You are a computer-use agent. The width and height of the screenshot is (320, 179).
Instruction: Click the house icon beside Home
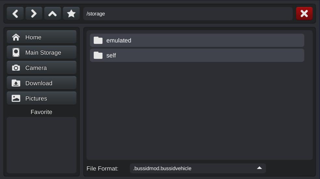click(16, 37)
